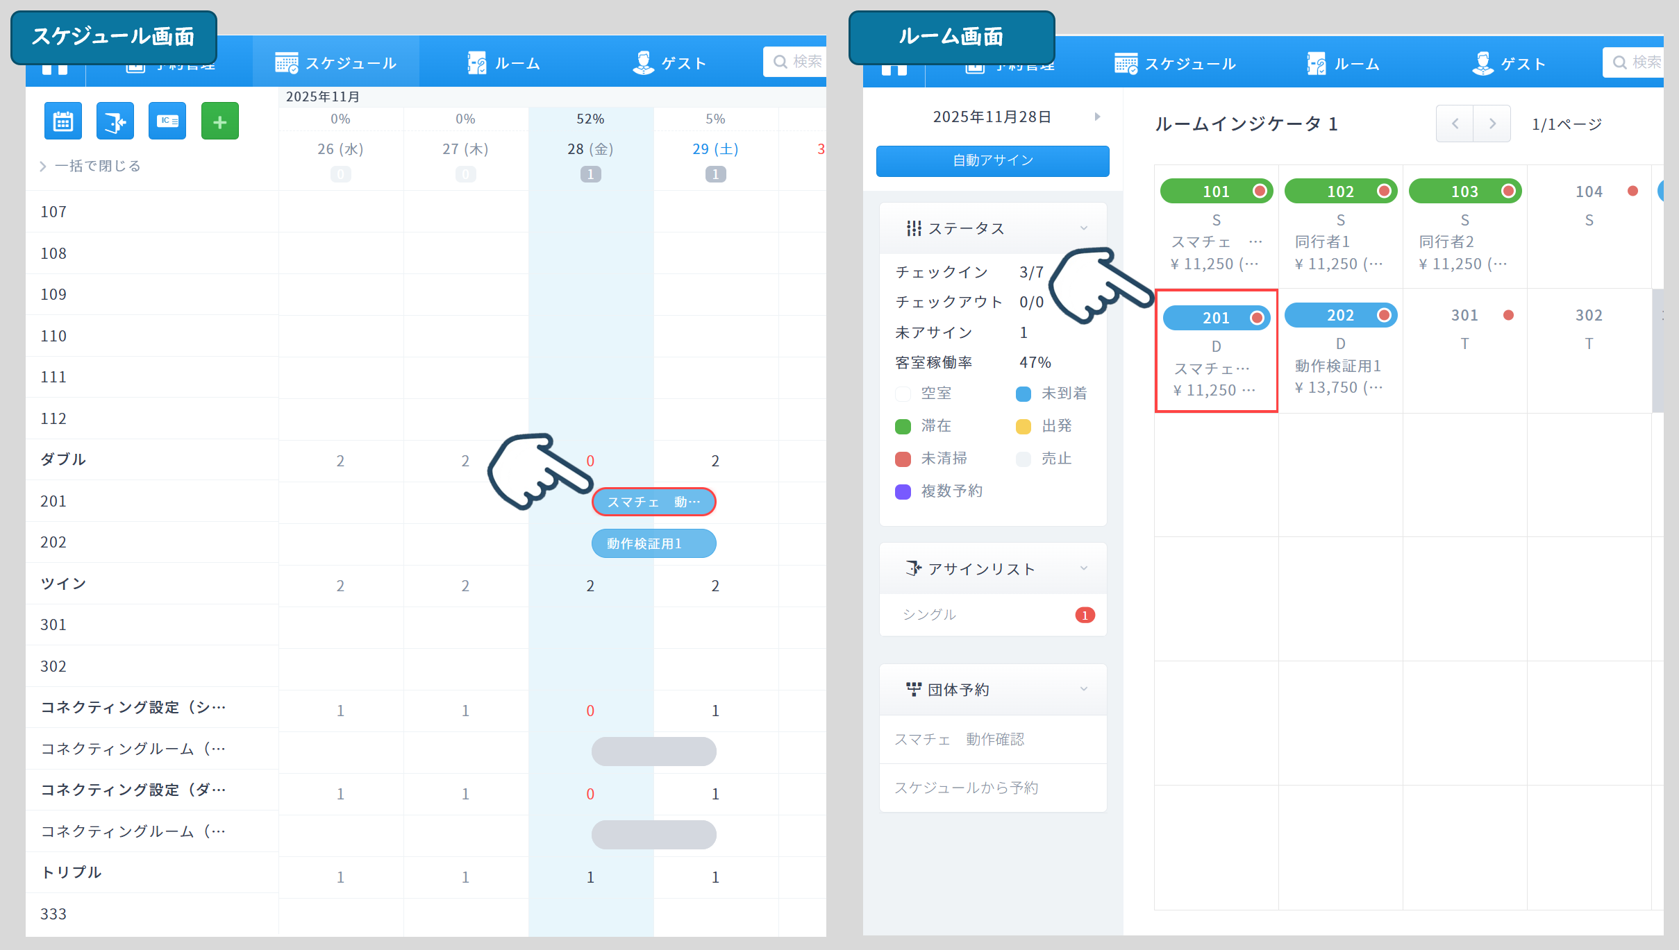Select room row 112 in the schedule
Viewport: 1679px width, 950px height.
coord(152,418)
